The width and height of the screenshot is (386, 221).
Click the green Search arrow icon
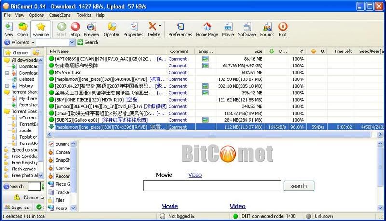point(80,42)
